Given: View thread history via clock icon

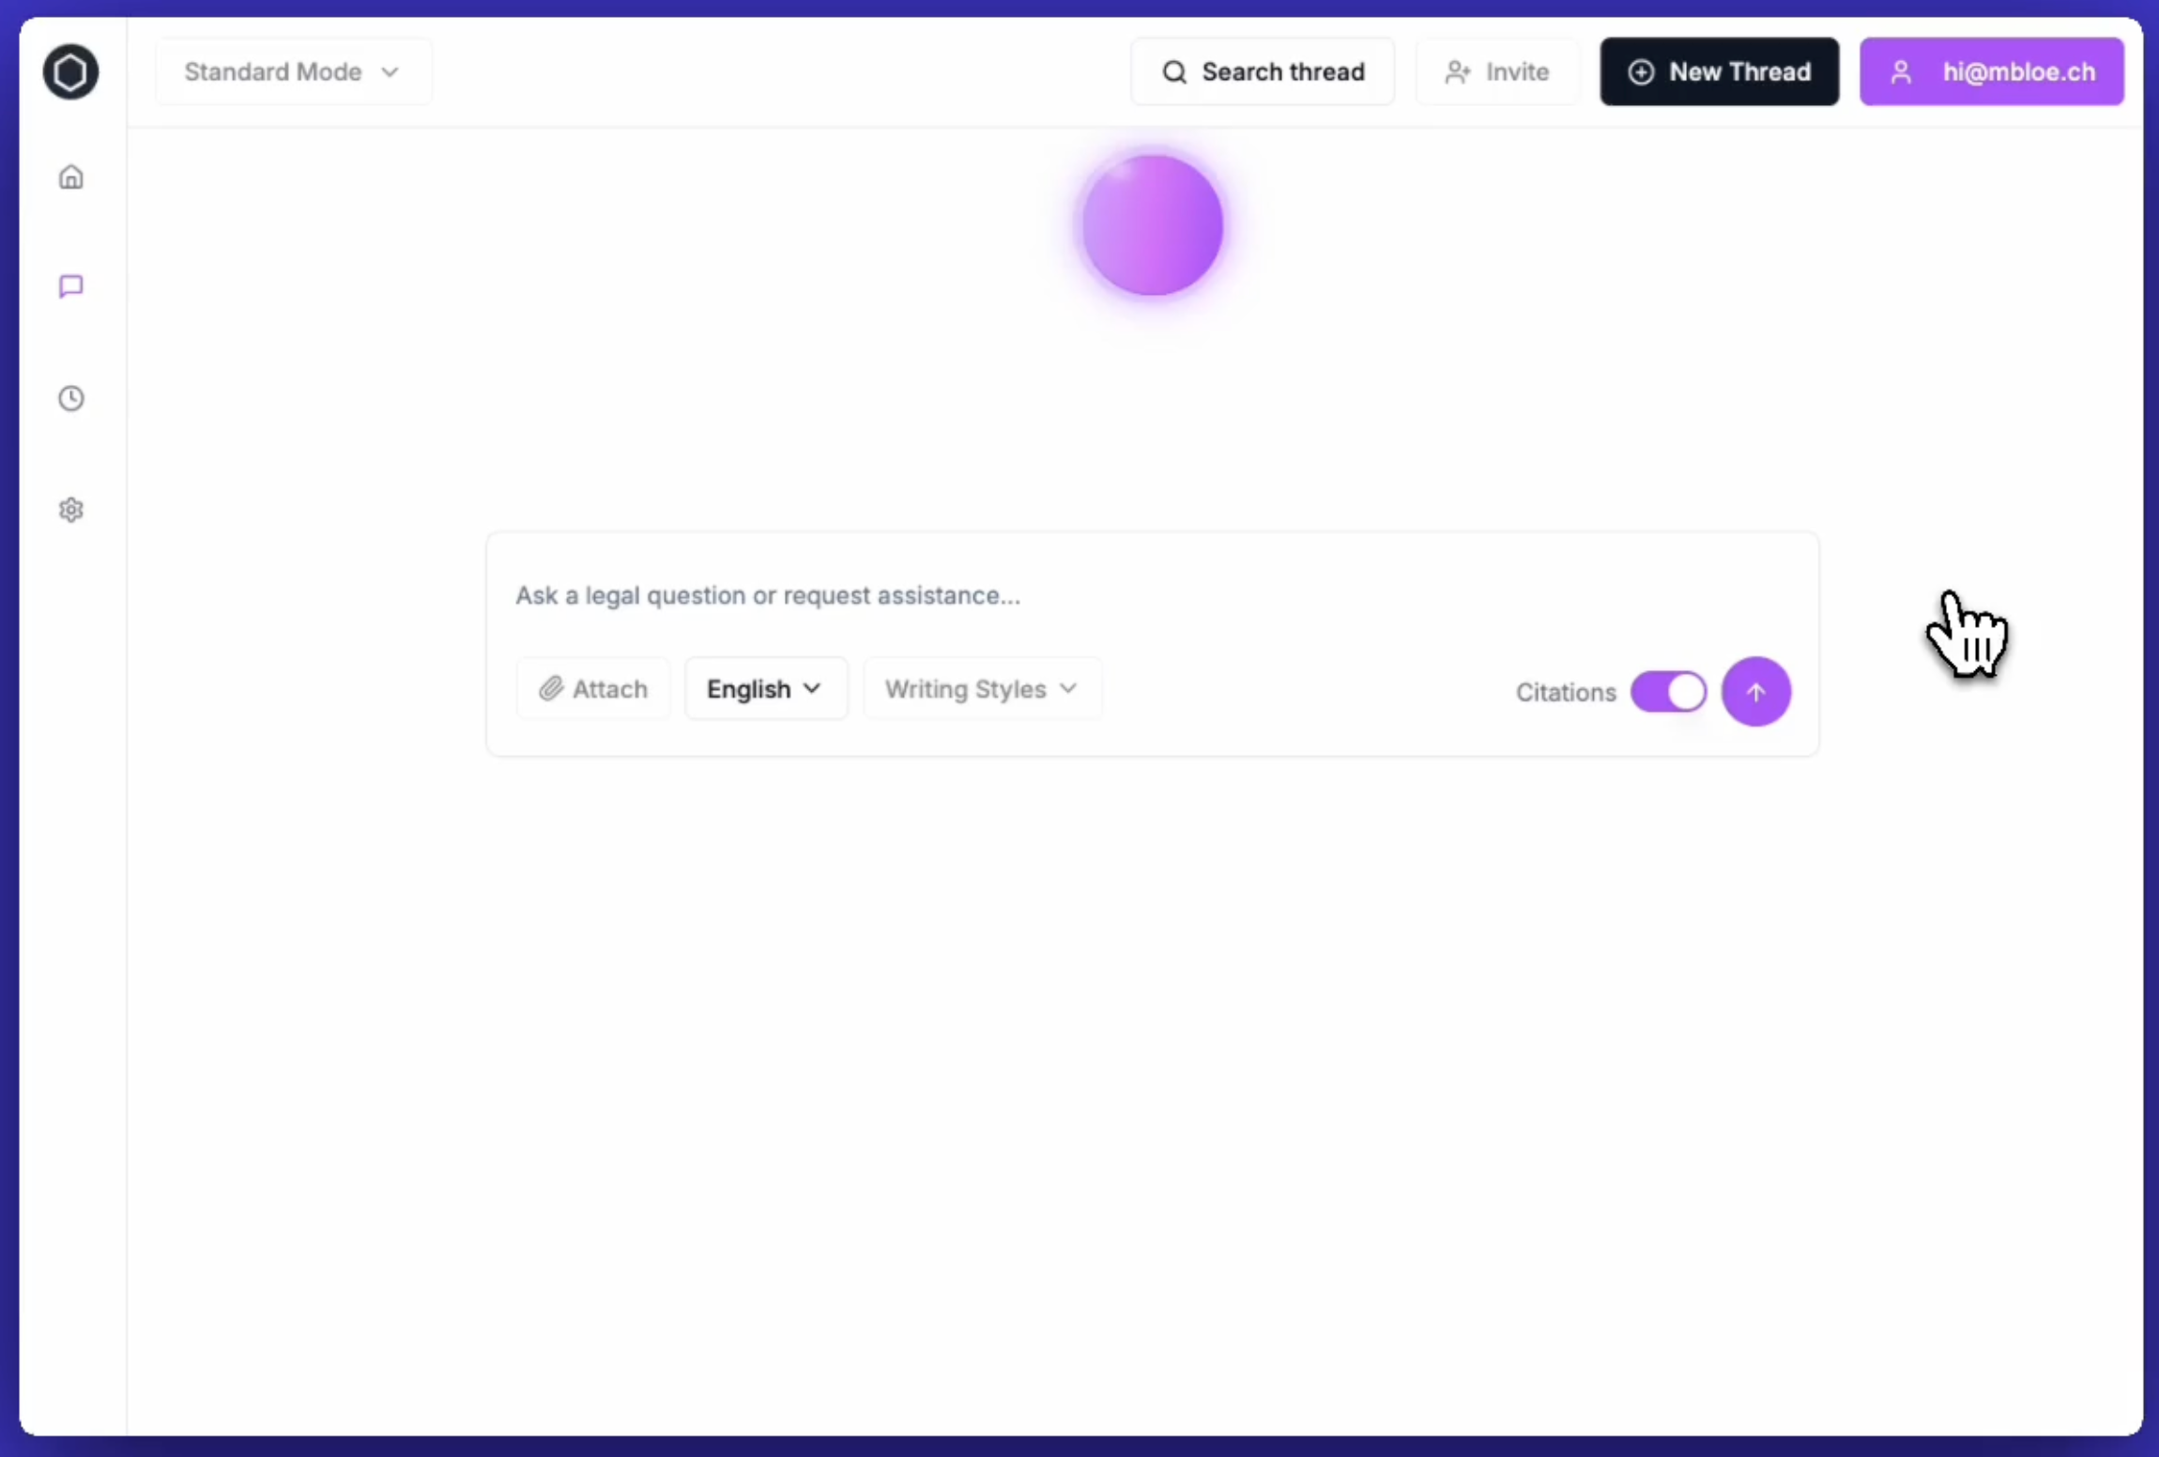Looking at the screenshot, I should coord(70,398).
